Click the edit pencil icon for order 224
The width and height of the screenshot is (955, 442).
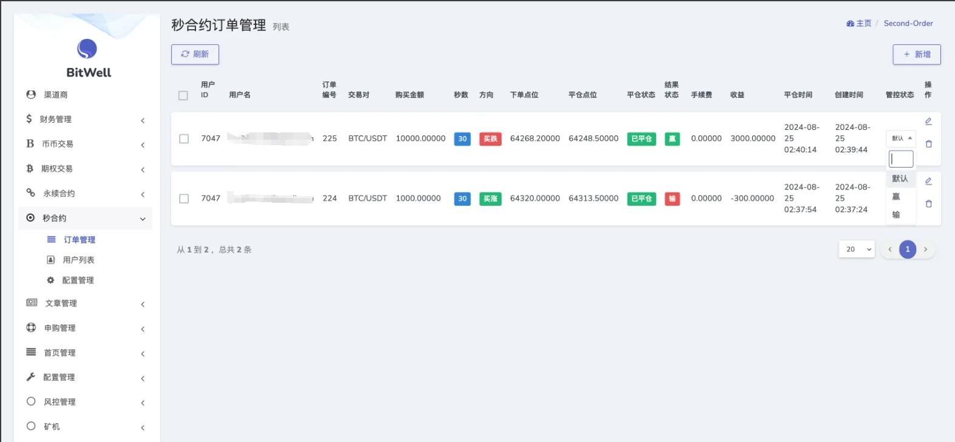pos(928,181)
